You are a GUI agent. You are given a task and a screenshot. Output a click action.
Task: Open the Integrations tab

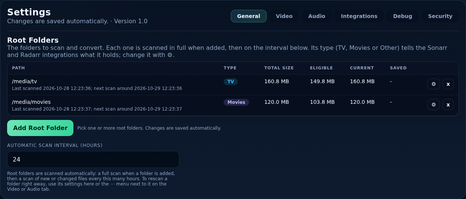359,16
